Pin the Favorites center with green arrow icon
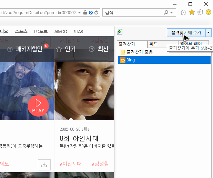Viewport: 213px width, 178px height. click(x=120, y=32)
